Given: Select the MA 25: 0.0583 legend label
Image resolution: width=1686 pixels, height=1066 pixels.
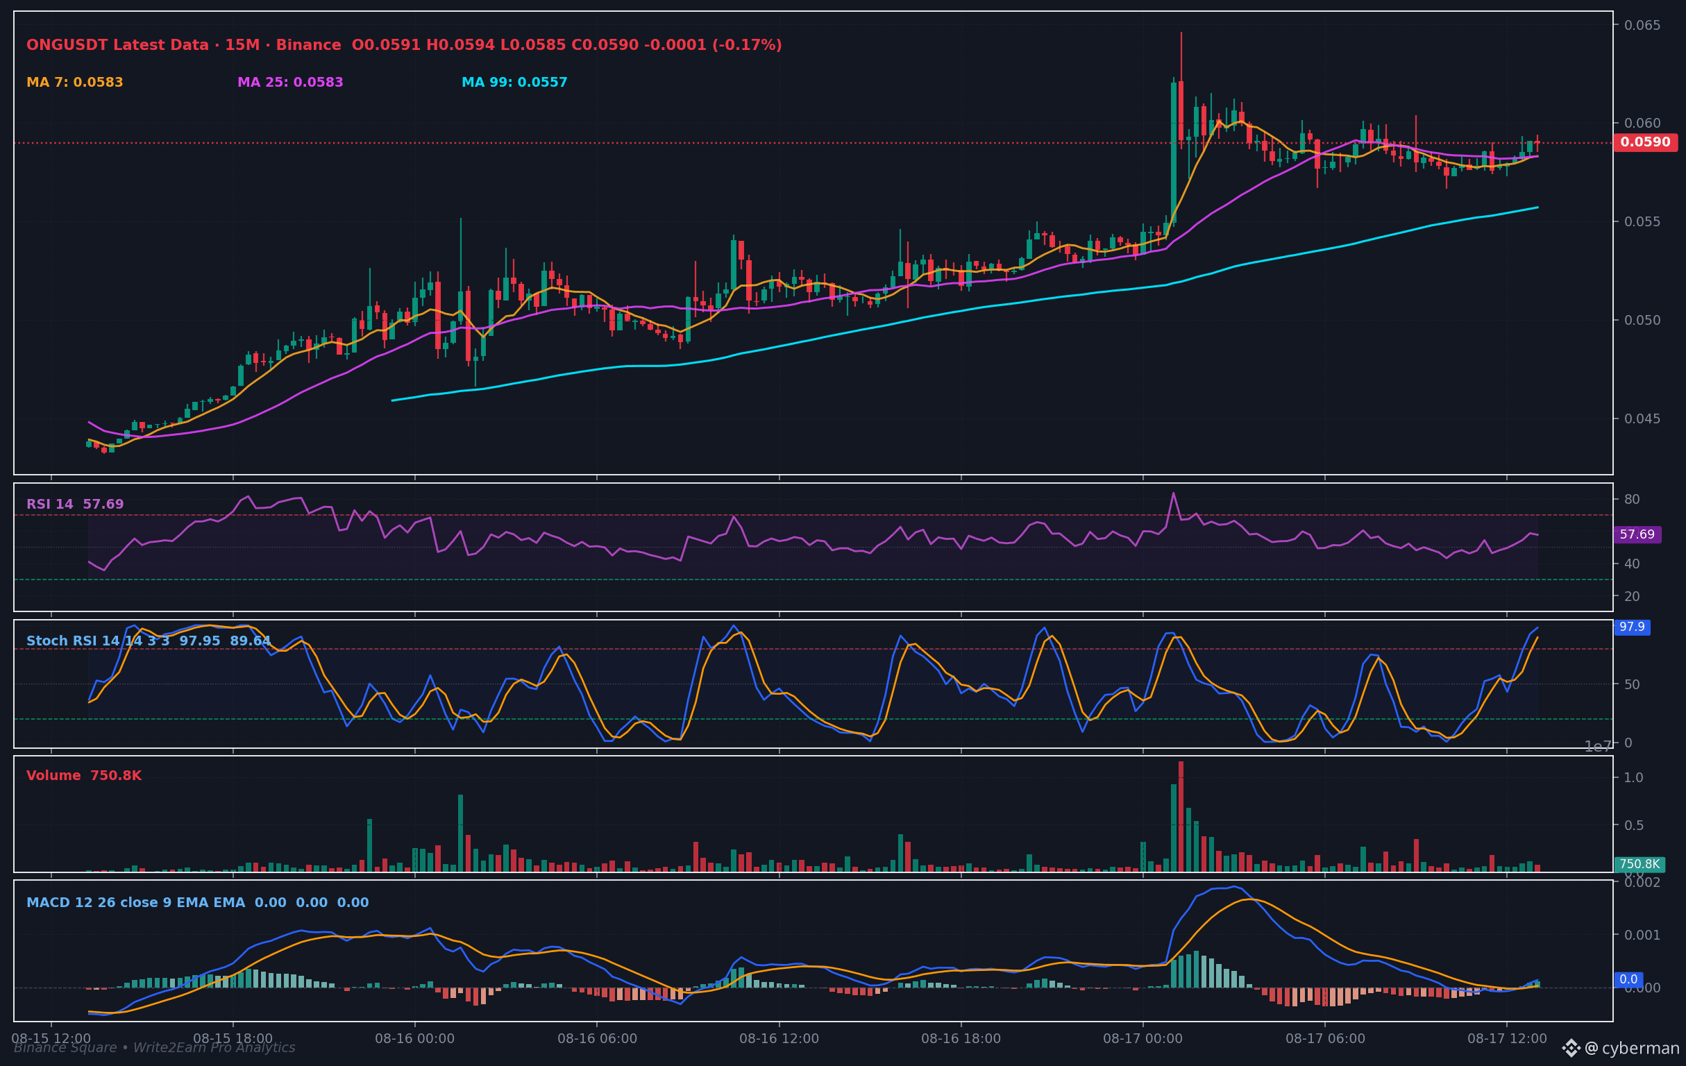Looking at the screenshot, I should pos(291,83).
